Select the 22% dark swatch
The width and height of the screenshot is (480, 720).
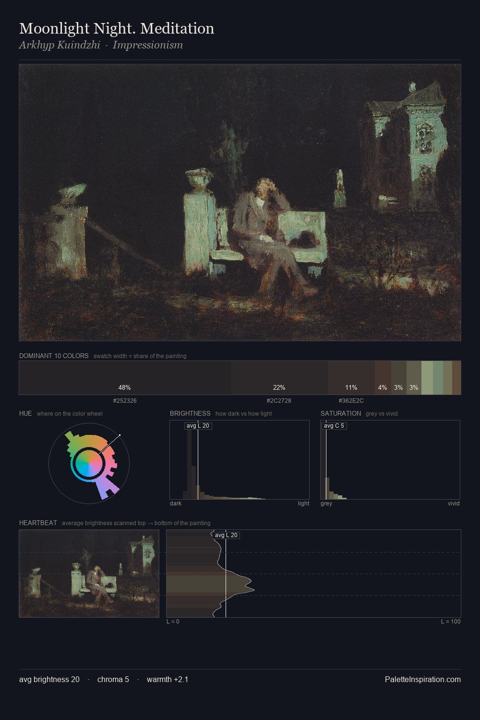[279, 378]
